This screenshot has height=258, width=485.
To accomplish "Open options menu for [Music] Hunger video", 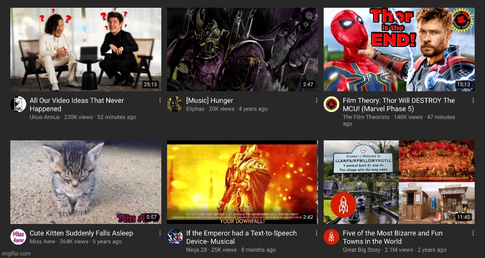I will [316, 100].
